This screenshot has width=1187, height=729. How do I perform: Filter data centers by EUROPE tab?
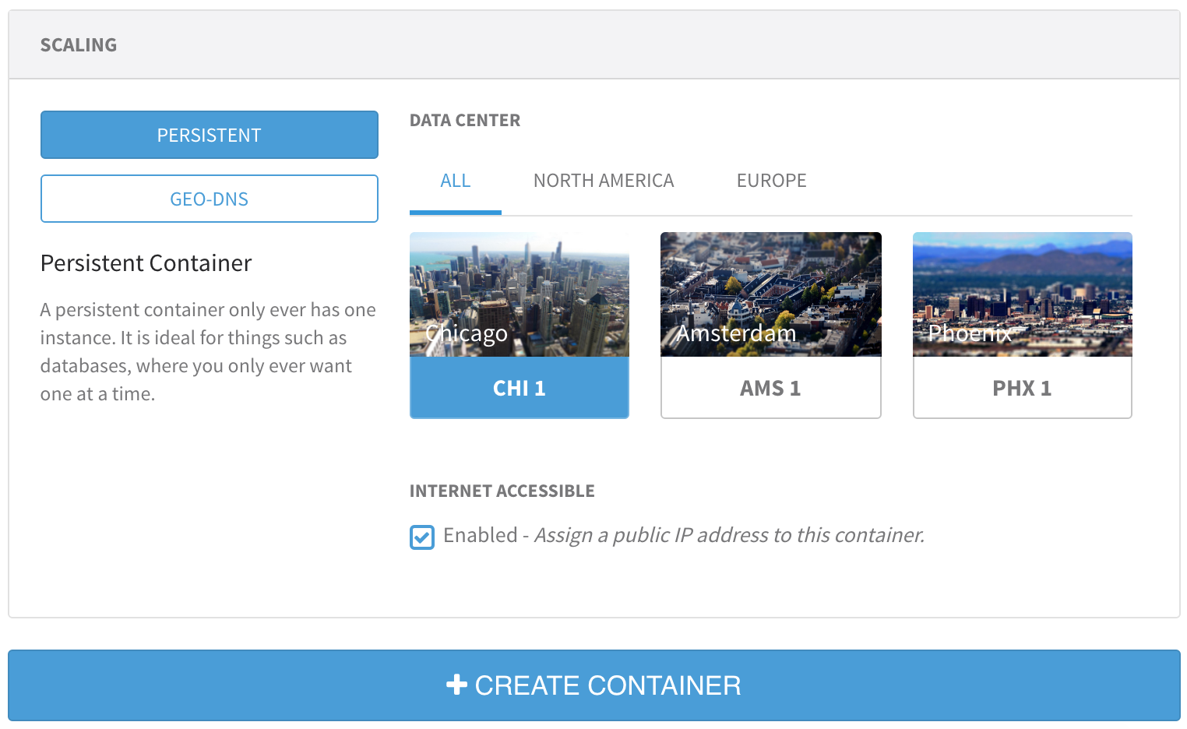[771, 181]
